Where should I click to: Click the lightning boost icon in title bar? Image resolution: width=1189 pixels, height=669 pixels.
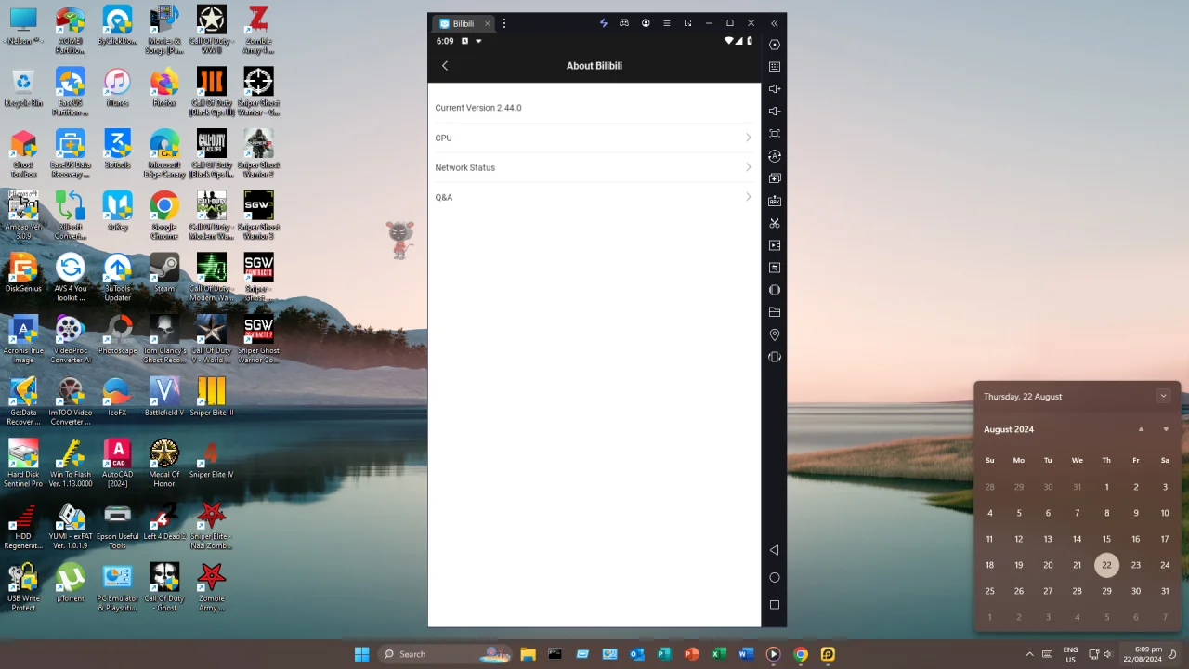[603, 23]
